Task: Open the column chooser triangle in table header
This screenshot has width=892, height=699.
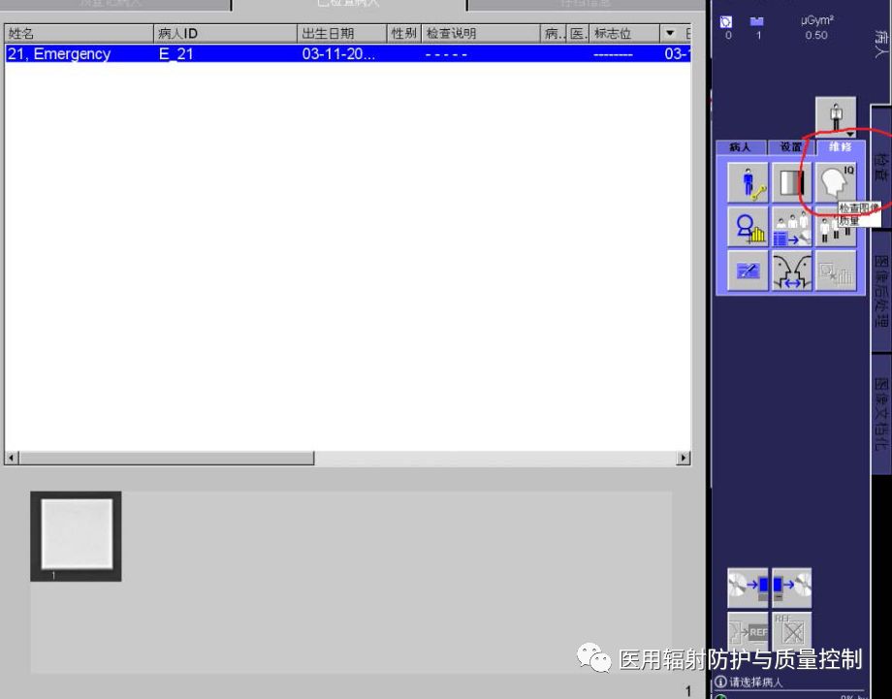Action: tap(670, 33)
